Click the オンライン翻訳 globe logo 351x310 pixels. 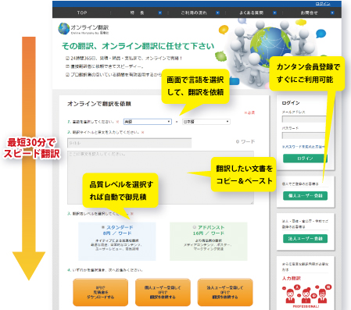click(84, 29)
